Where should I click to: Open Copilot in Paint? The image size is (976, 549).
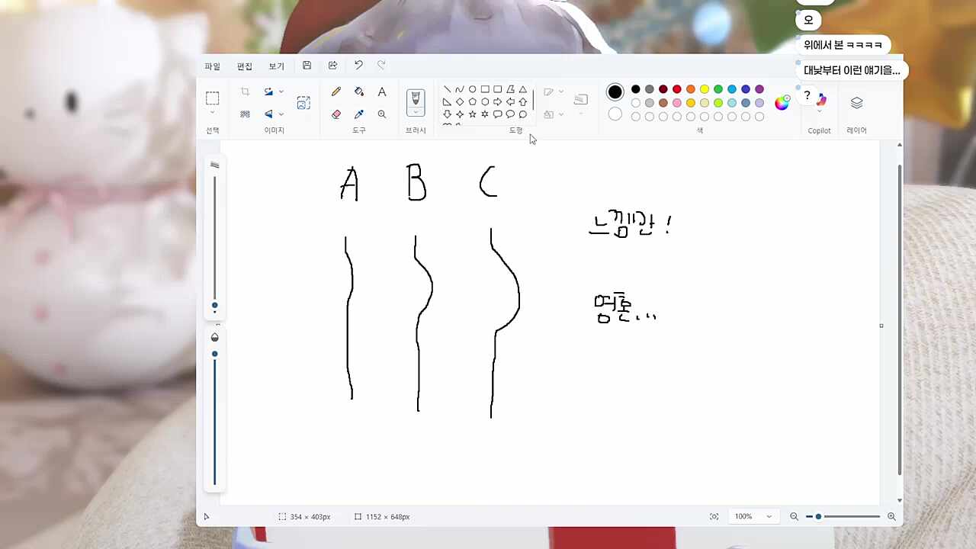820,101
